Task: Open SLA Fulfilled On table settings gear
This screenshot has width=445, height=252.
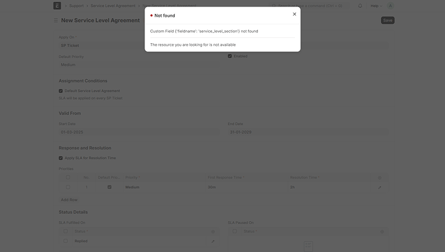Action: (x=213, y=231)
